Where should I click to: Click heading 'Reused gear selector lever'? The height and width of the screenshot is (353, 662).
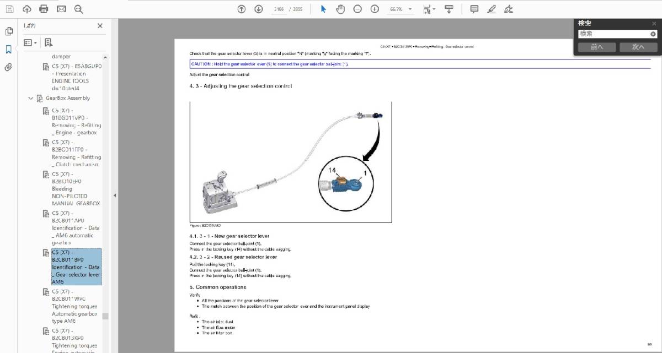click(233, 257)
